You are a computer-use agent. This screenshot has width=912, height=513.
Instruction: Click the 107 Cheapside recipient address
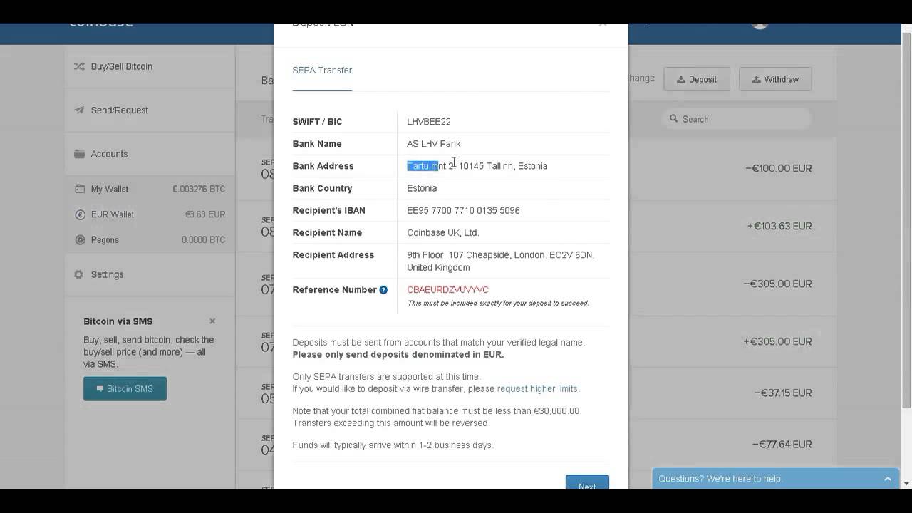point(501,261)
